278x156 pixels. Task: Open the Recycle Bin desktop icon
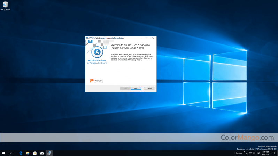coord(5,5)
